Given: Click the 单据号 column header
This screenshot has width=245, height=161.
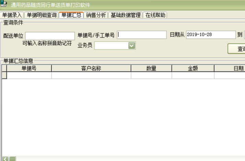Looking at the screenshot, I should pyautogui.click(x=29, y=68).
